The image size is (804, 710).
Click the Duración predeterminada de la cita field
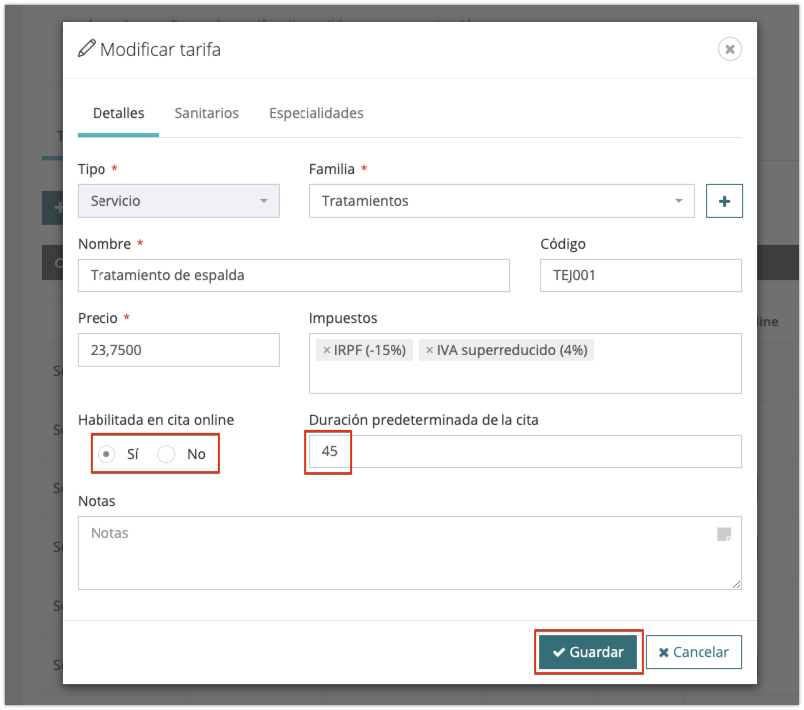(x=525, y=452)
